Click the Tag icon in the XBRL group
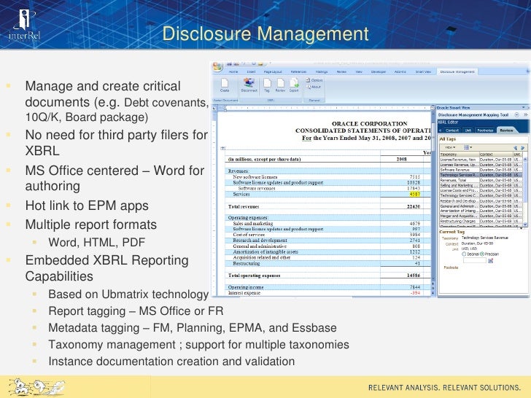531x398 pixels. 267,85
